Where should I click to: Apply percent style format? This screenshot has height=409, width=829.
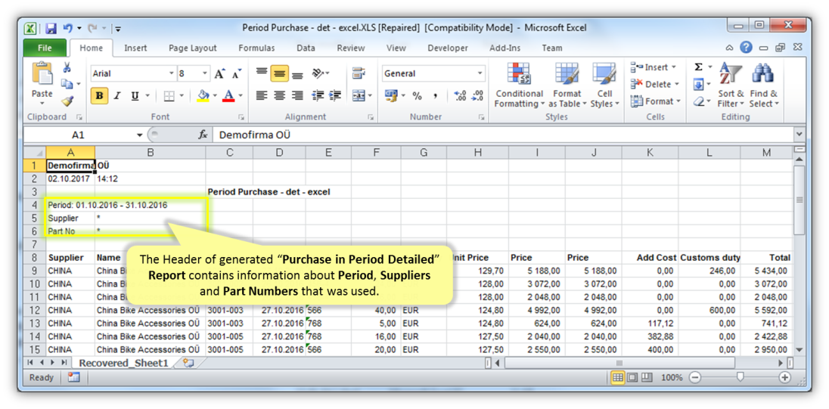[417, 96]
